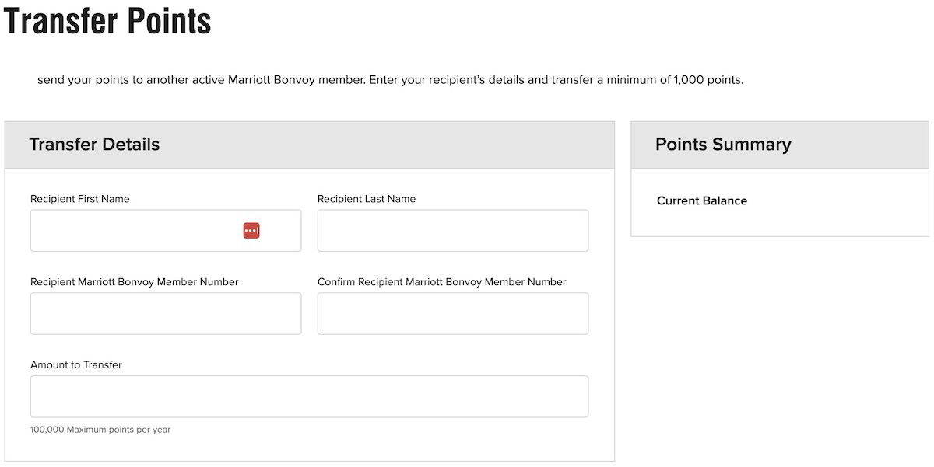Screen dimensions: 934x467
Task: Click the gray bar right of Transfer Details title
Action: pos(389,145)
